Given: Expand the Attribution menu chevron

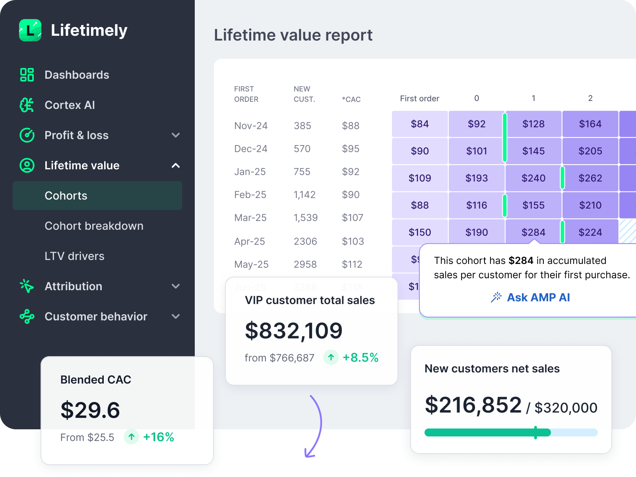Looking at the screenshot, I should click(176, 286).
